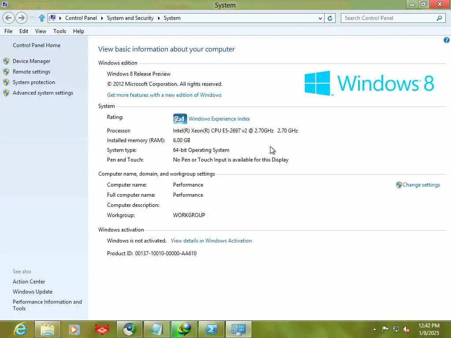Open the green globe download manager icon
The image size is (451, 338).
(x=184, y=329)
